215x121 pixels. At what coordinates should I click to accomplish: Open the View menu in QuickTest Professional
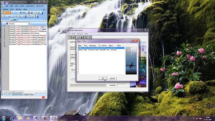point(16,6)
